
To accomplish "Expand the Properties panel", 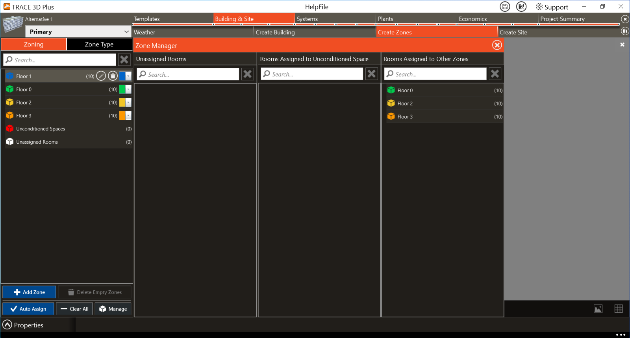I will tap(7, 325).
